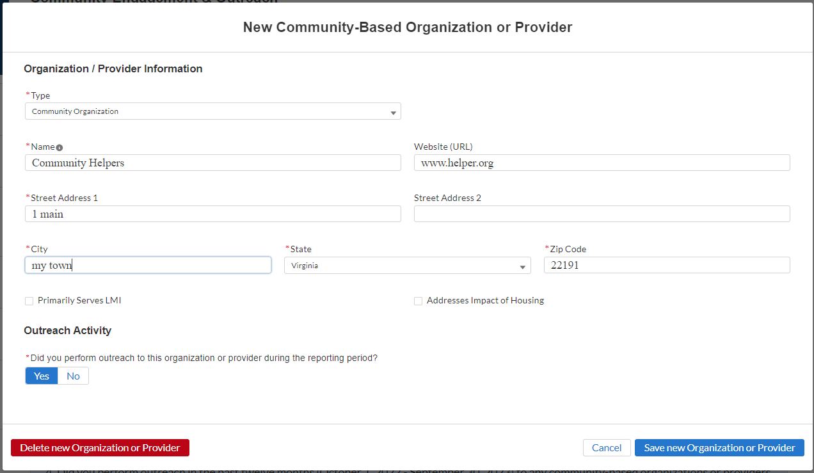This screenshot has width=814, height=473.
Task: Select No for outreach performed
Action: point(73,376)
